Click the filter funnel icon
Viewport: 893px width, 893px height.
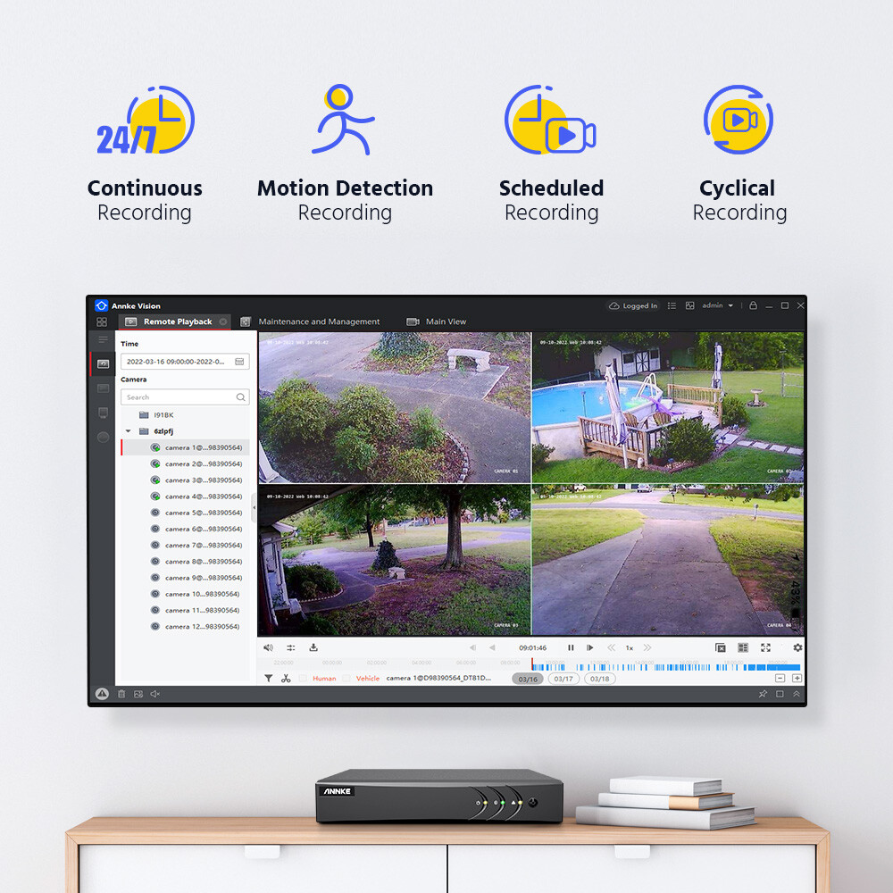click(x=268, y=679)
